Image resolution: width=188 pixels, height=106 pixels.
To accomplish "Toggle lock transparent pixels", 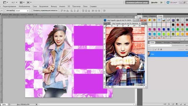I will tap(153, 49).
